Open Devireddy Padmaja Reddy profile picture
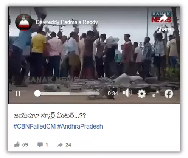This screenshot has width=188, height=158. click(24, 22)
